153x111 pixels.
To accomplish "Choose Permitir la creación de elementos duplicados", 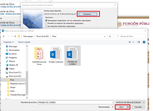I will click(46, 23).
